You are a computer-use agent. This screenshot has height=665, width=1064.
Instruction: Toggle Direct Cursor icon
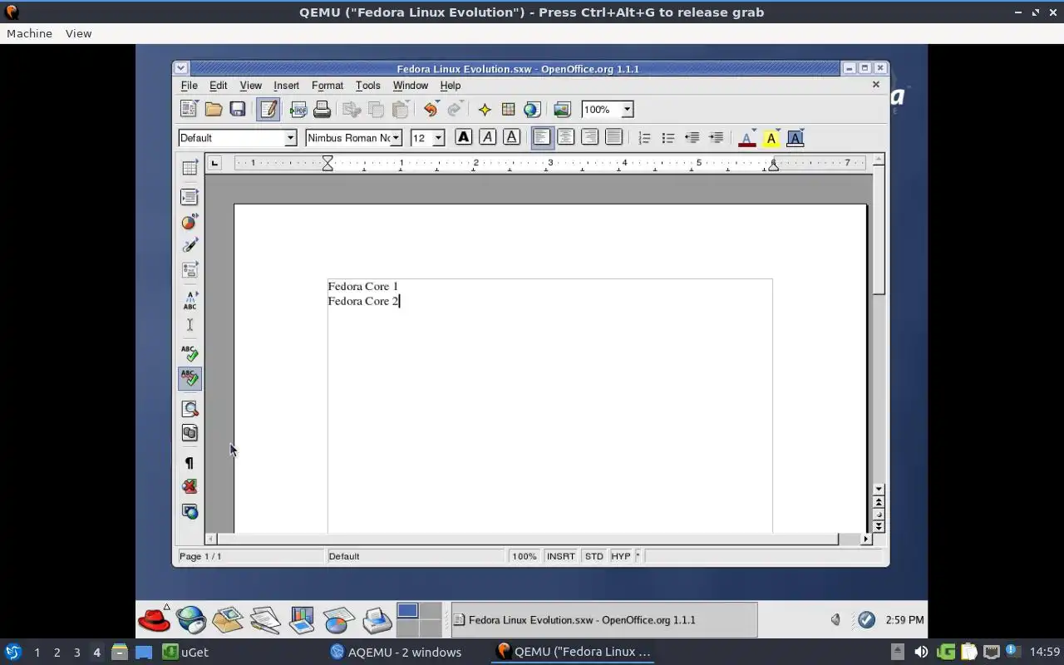coord(190,324)
